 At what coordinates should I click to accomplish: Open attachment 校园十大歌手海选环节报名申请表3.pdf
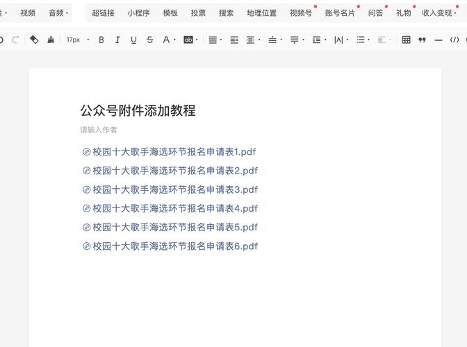[175, 189]
